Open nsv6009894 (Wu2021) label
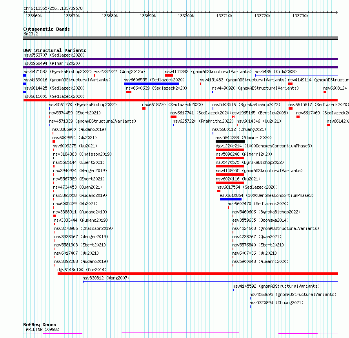 (75, 138)
